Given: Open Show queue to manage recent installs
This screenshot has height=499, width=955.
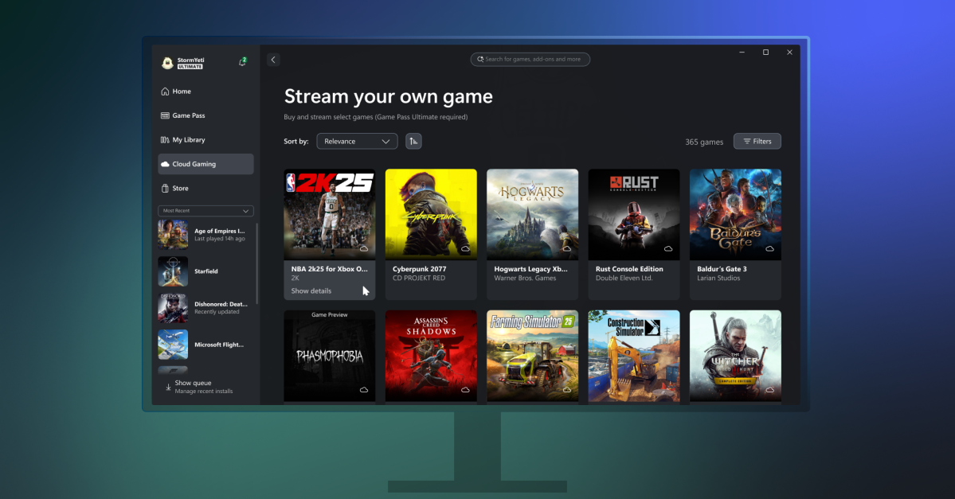Looking at the screenshot, I should point(195,386).
